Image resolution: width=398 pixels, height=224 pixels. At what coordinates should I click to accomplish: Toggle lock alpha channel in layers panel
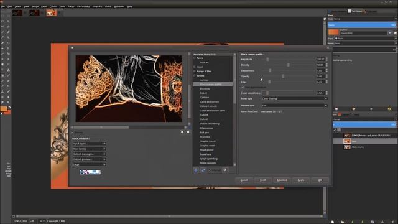[339, 130]
